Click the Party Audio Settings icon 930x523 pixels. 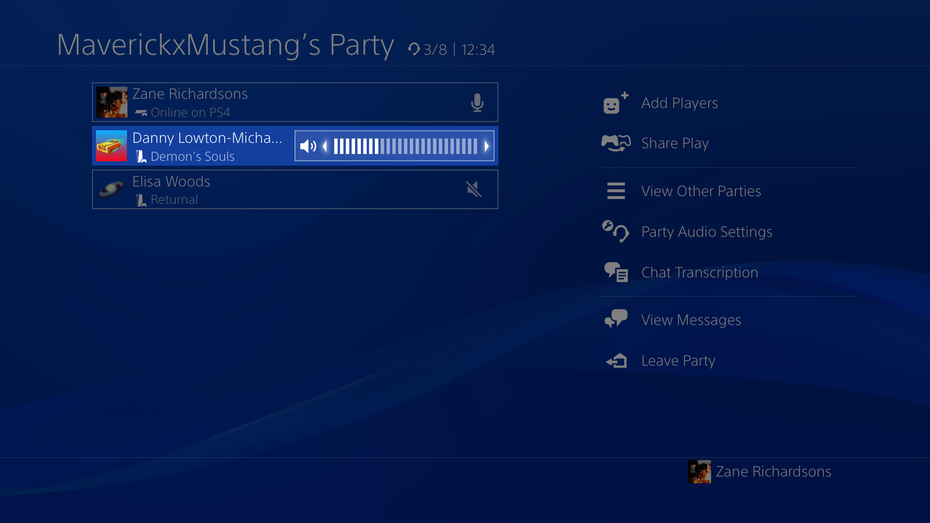pos(615,231)
